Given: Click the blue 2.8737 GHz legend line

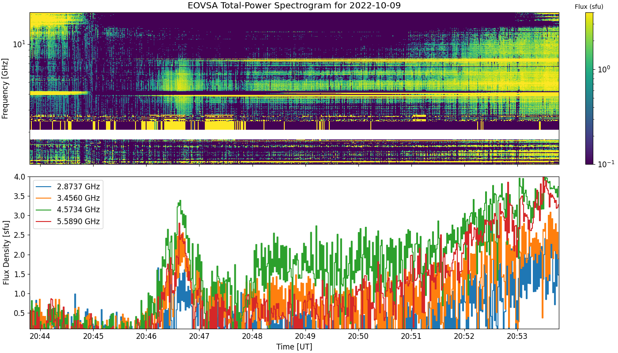Looking at the screenshot, I should point(45,187).
